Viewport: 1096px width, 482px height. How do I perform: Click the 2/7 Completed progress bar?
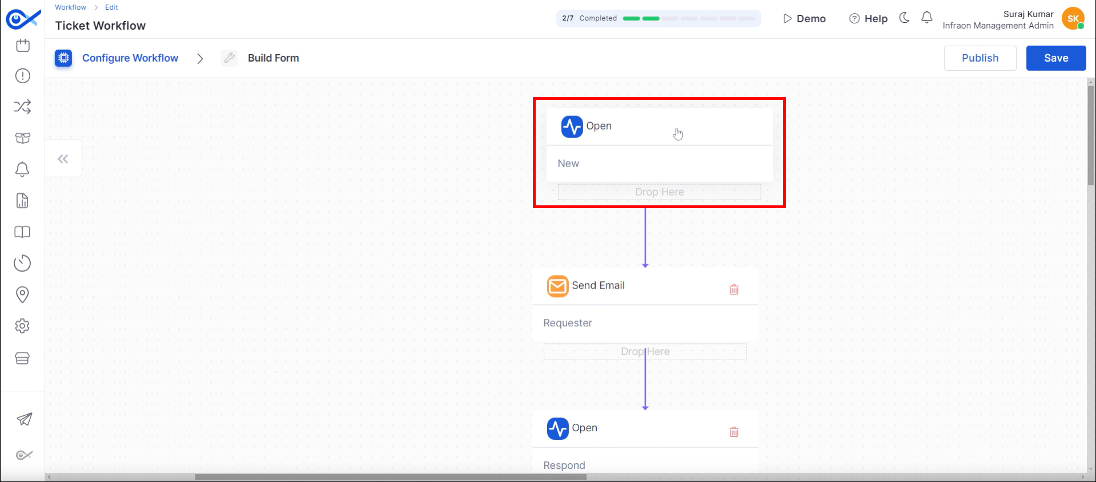point(658,18)
